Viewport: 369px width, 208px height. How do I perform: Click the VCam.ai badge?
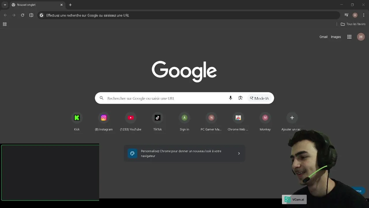pos(294,199)
